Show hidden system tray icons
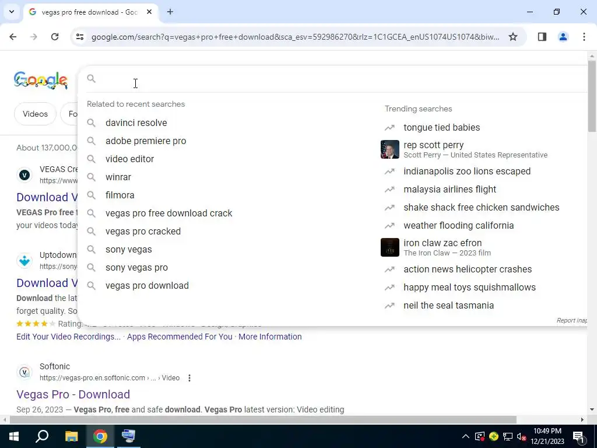 465,436
